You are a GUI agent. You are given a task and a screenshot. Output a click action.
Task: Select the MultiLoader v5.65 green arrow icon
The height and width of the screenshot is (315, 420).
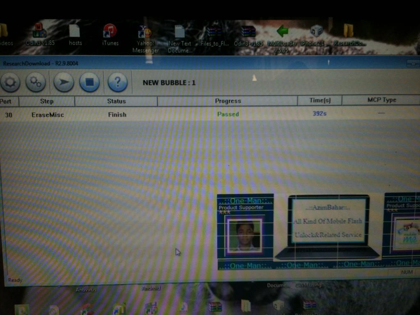tap(282, 32)
